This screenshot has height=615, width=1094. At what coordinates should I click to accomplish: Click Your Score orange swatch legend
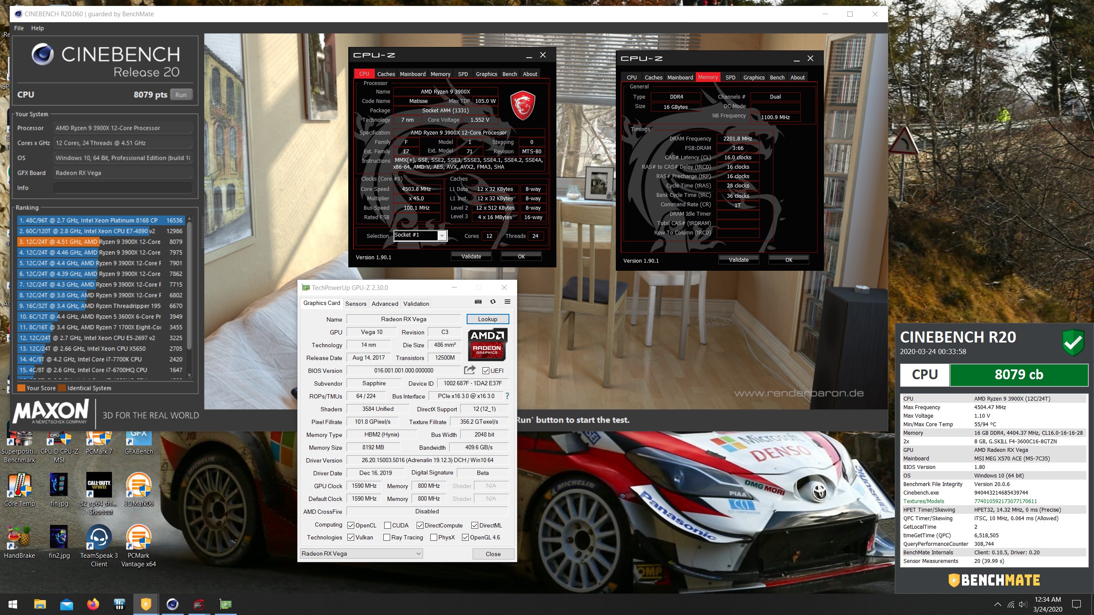21,388
